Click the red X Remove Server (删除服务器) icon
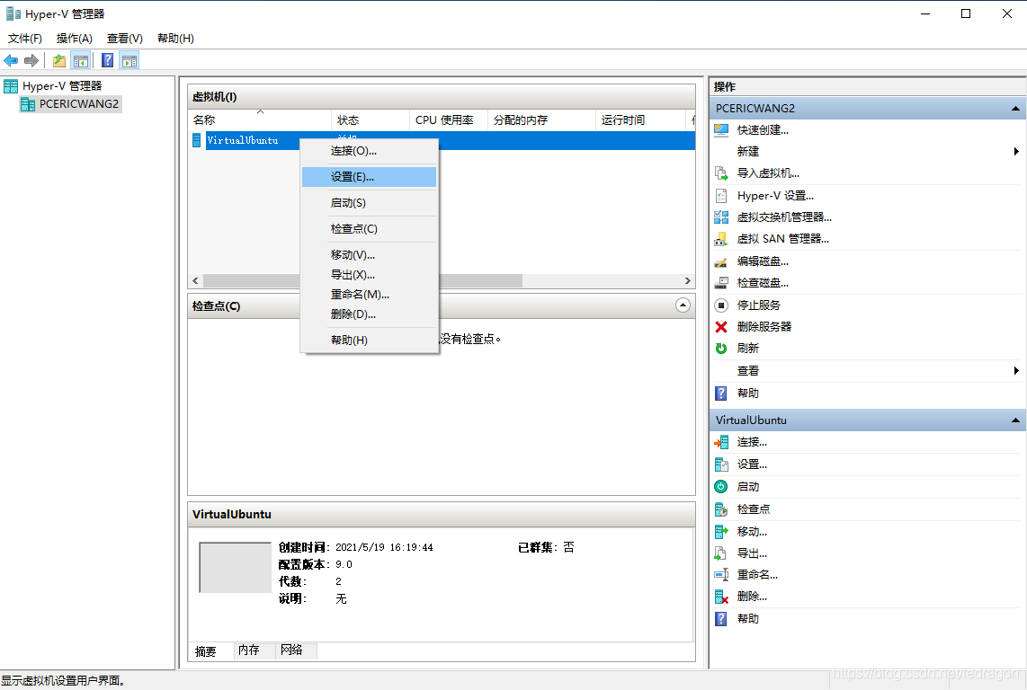The width and height of the screenshot is (1027, 690). pos(721,327)
